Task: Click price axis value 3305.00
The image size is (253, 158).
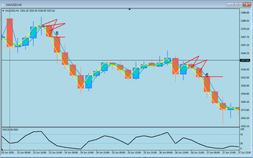Action: (245, 86)
